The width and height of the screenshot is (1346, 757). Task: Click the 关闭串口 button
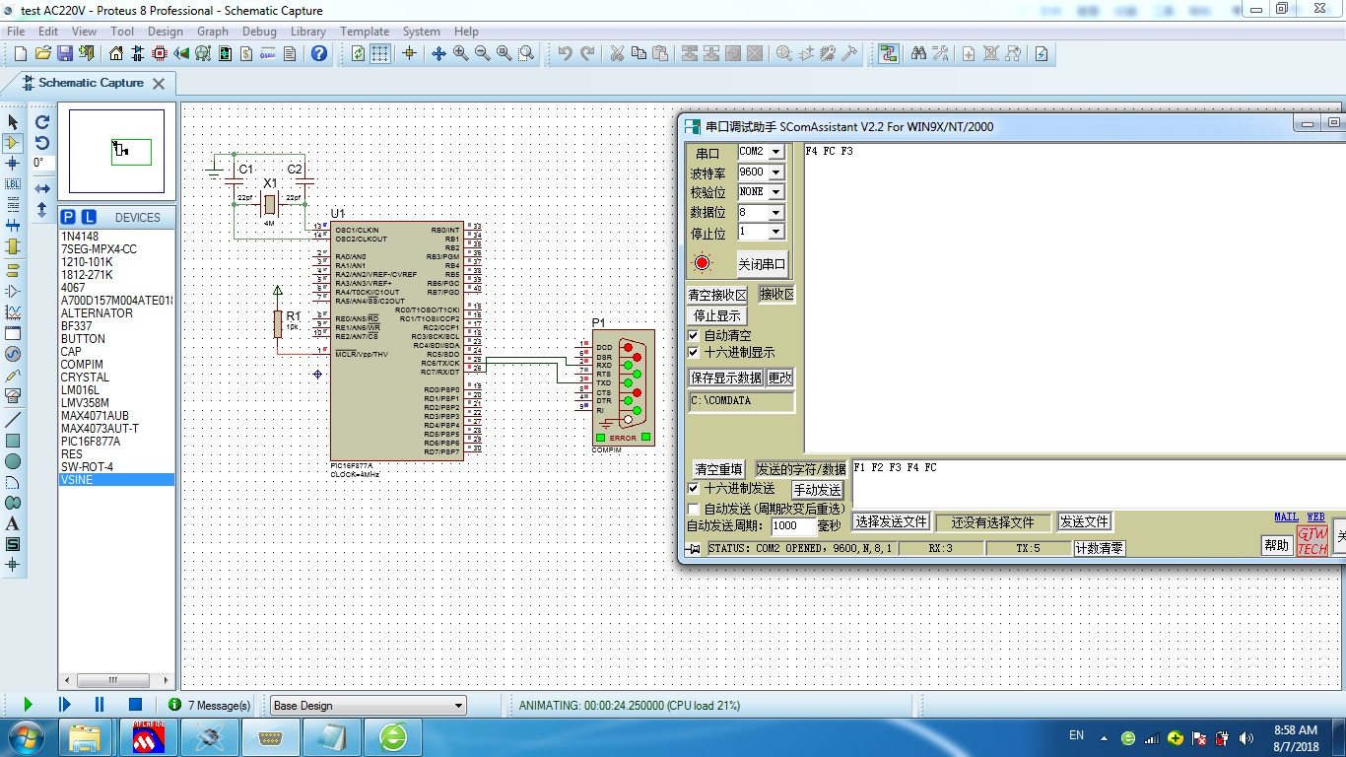(763, 264)
